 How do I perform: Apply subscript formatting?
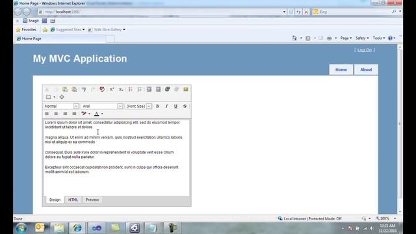(121, 90)
